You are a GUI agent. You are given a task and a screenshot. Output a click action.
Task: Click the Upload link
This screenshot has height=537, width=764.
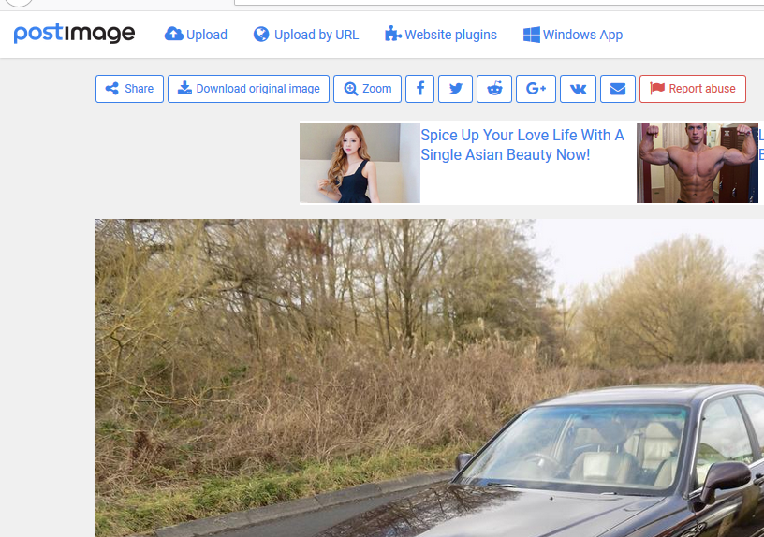click(196, 35)
